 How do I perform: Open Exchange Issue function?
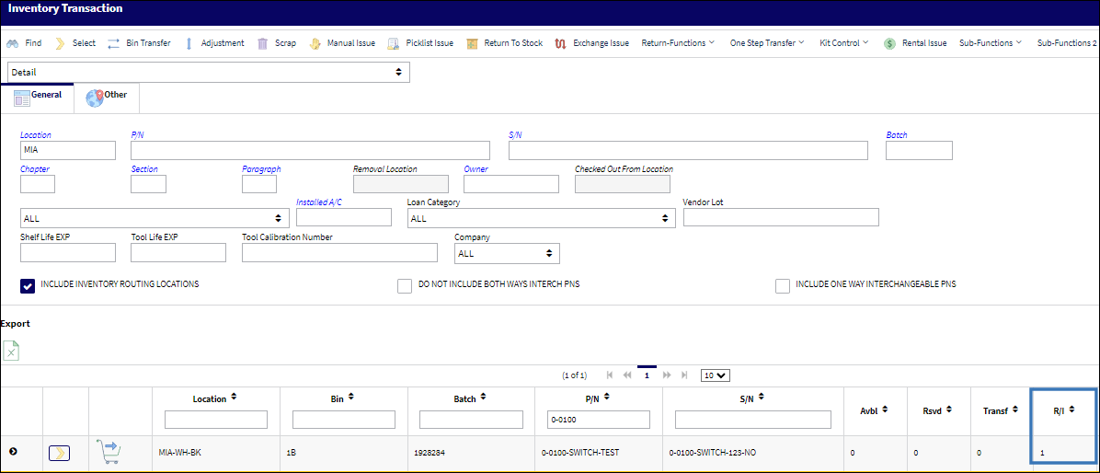(592, 43)
